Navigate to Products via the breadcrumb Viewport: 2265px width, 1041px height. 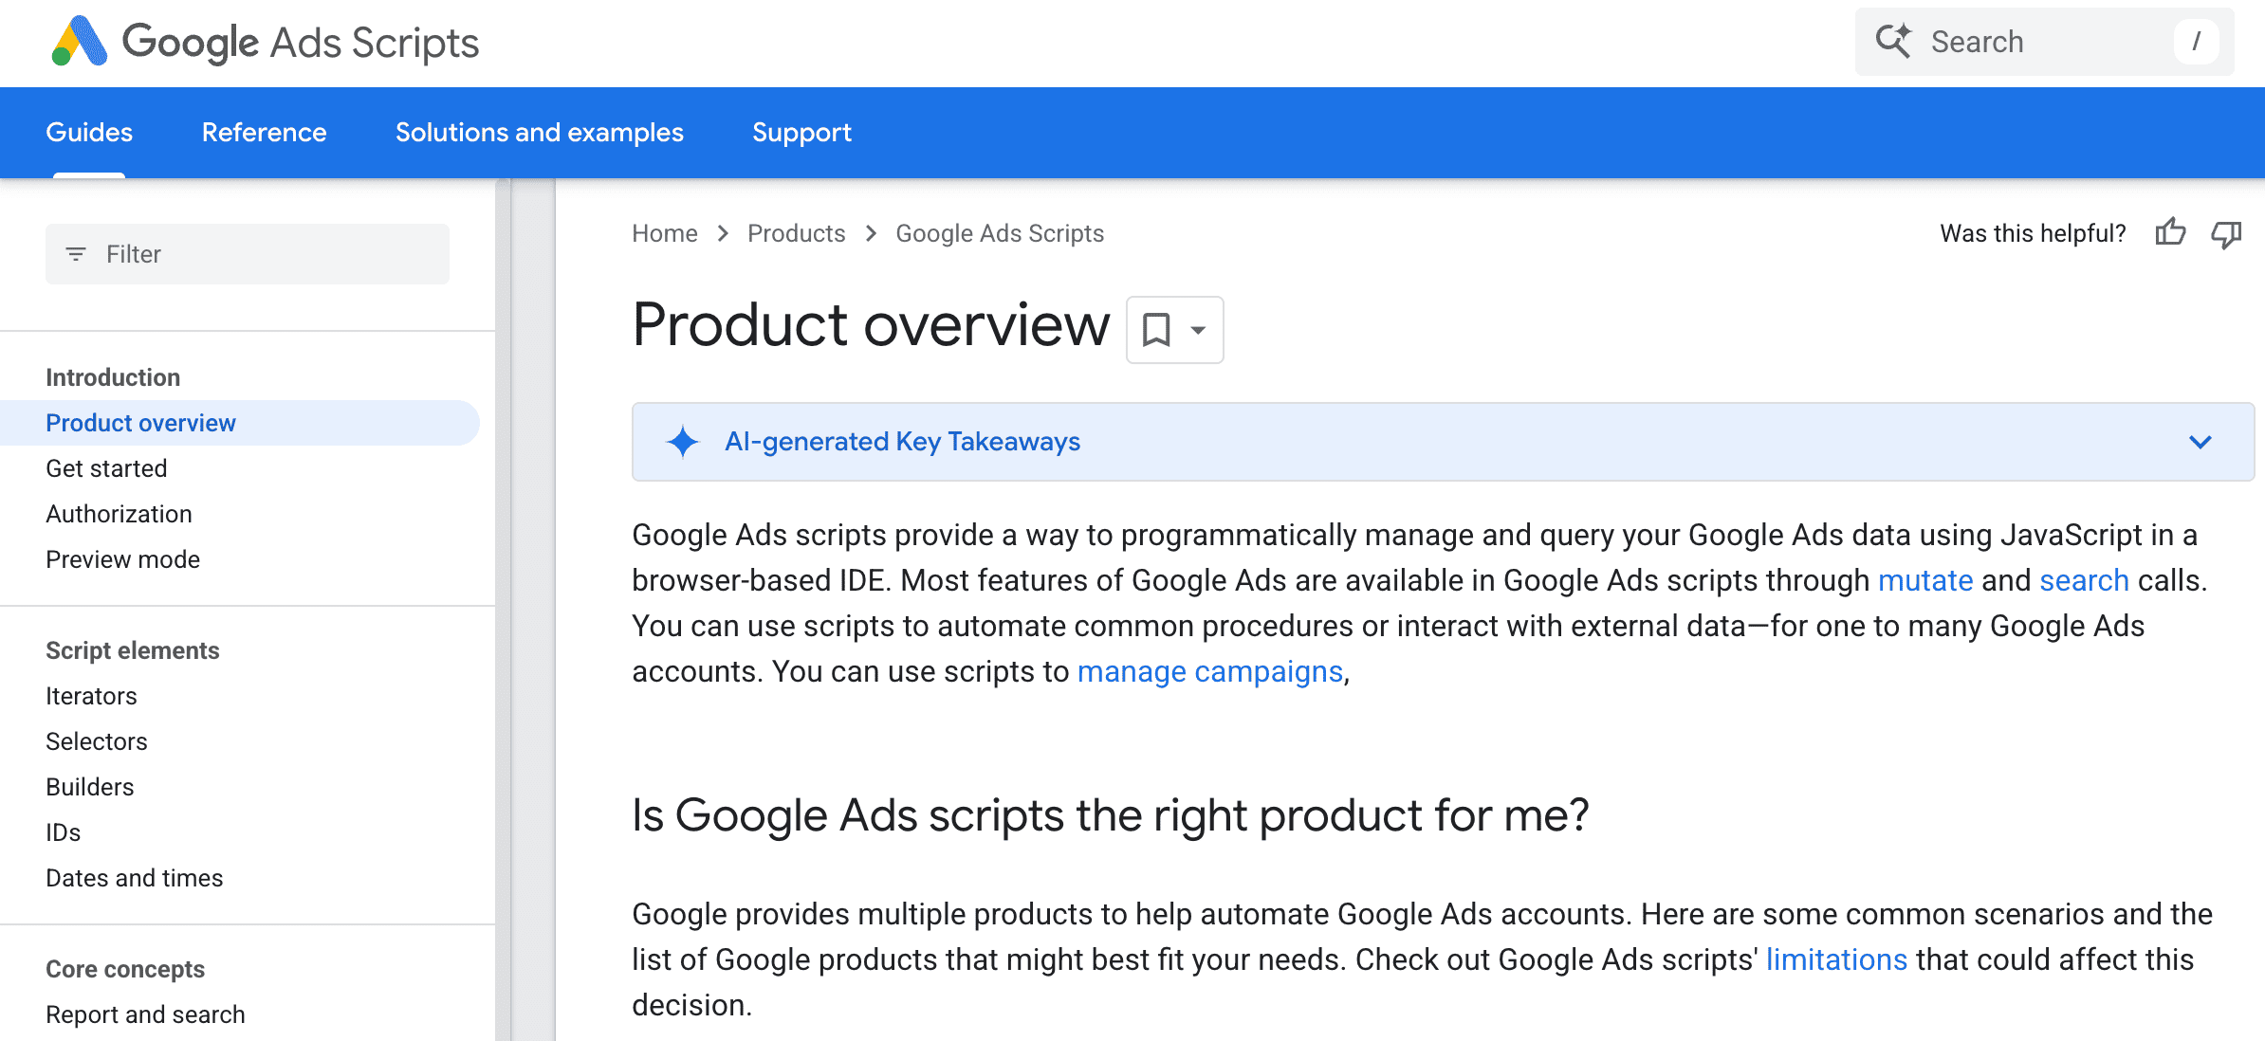click(796, 233)
